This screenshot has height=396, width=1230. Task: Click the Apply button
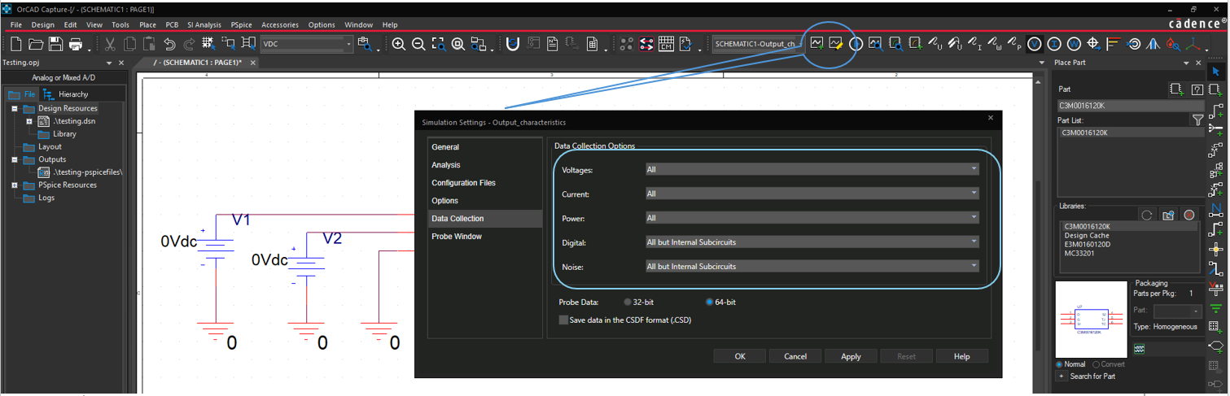(x=851, y=356)
